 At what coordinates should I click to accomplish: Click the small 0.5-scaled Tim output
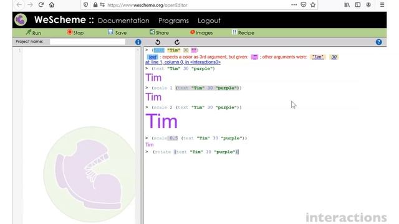point(150,145)
